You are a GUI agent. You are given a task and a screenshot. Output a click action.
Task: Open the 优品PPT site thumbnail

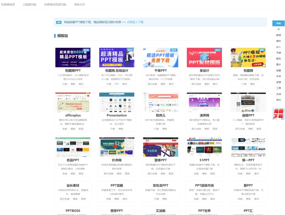[x=73, y=147]
